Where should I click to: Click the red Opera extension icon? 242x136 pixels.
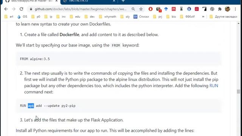[150, 9]
